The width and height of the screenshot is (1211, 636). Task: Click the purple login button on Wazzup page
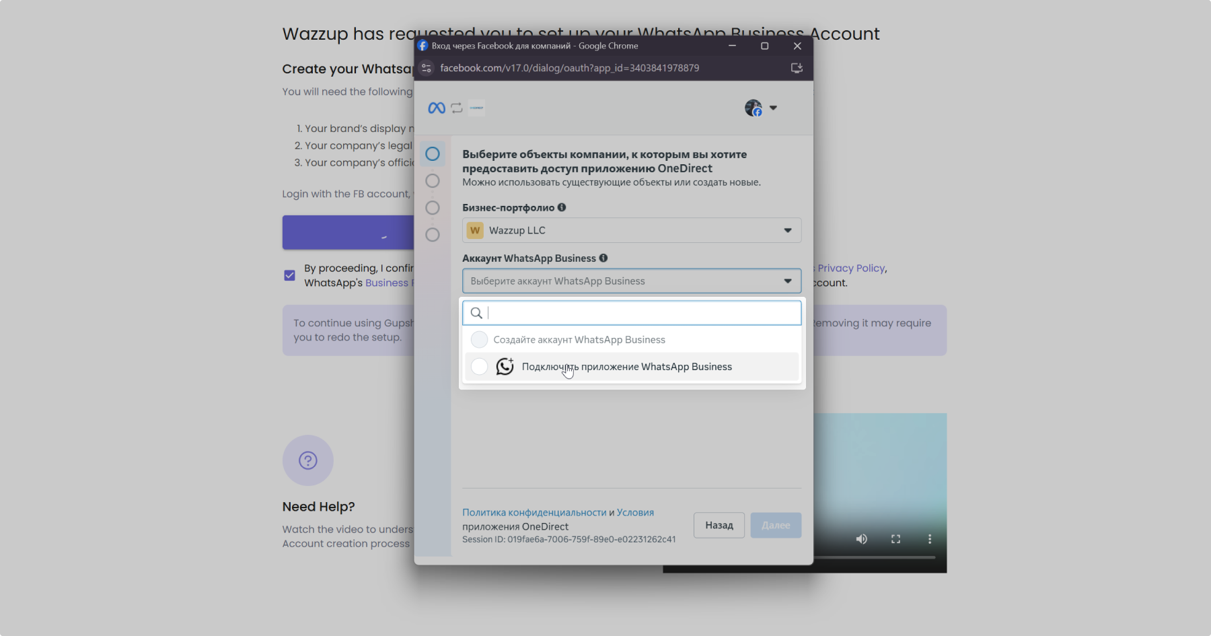(348, 232)
